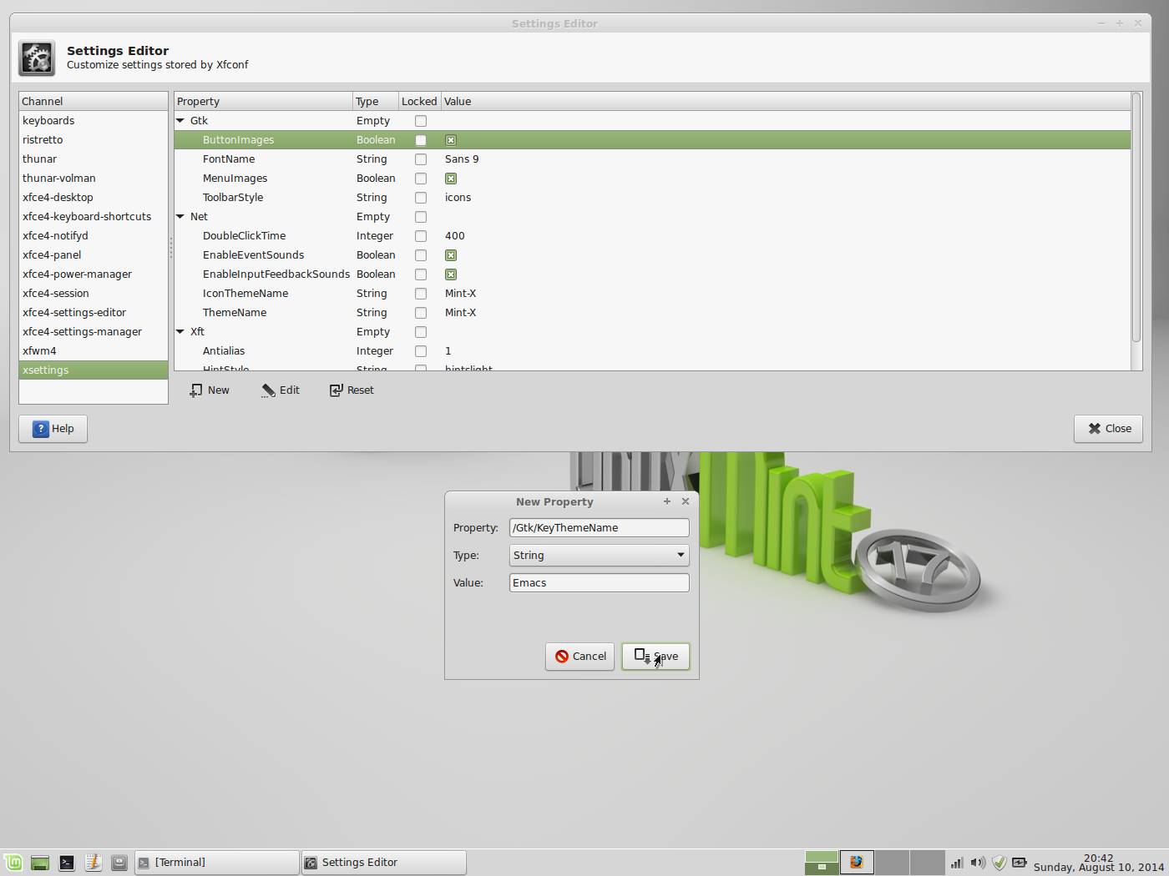Click the 400 value of DoubleClickTime
Image resolution: width=1169 pixels, height=876 pixels.
(x=455, y=236)
